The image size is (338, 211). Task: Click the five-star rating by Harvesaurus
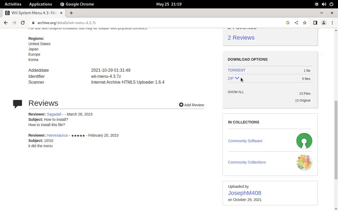[78, 136]
